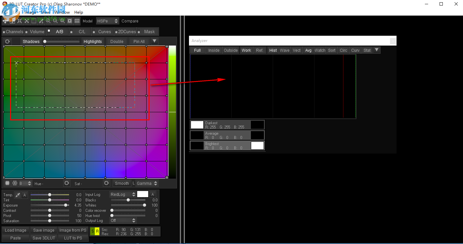Image resolution: width=463 pixels, height=244 pixels.
Task: Click the Save 3DLUT button
Action: tap(43, 238)
